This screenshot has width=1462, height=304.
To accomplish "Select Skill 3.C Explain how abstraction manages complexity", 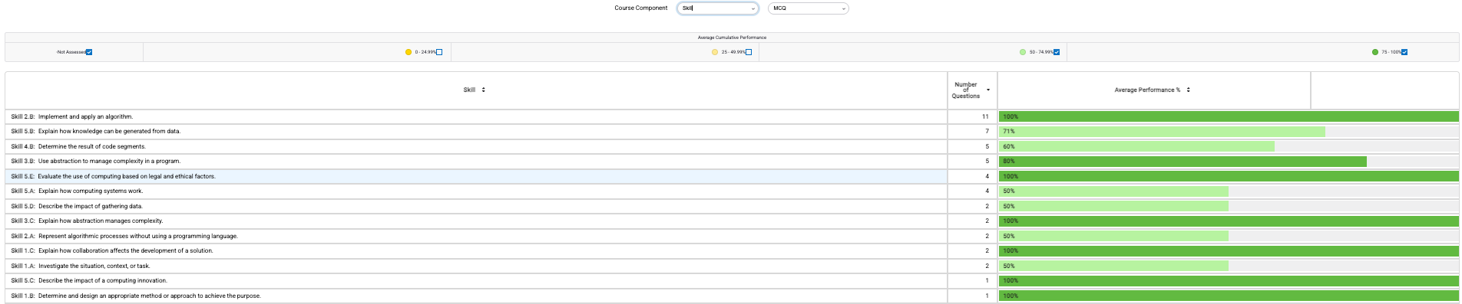I will (x=476, y=221).
